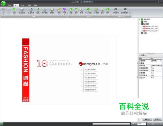Select ebook_m03_C.swf in the tree
The width and height of the screenshot is (163, 126).
click(152, 31)
